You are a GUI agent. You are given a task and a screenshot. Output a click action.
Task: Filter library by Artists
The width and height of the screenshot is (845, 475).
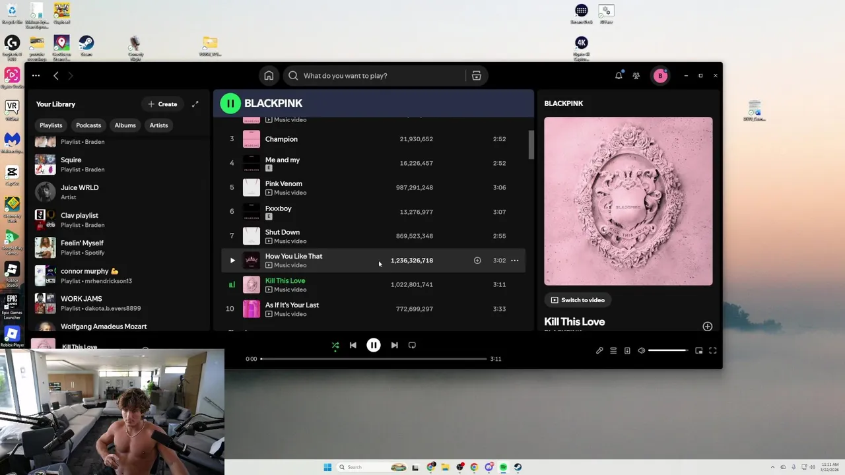pos(158,125)
